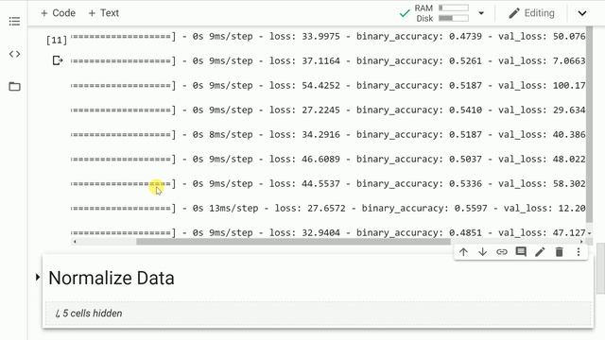Click the loss value 37.1164
Screen dimensions: 605x340
point(320,60)
